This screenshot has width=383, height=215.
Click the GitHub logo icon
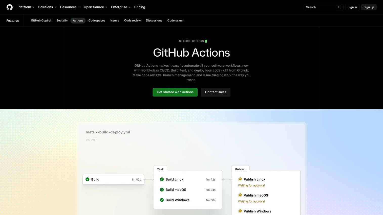(10, 7)
